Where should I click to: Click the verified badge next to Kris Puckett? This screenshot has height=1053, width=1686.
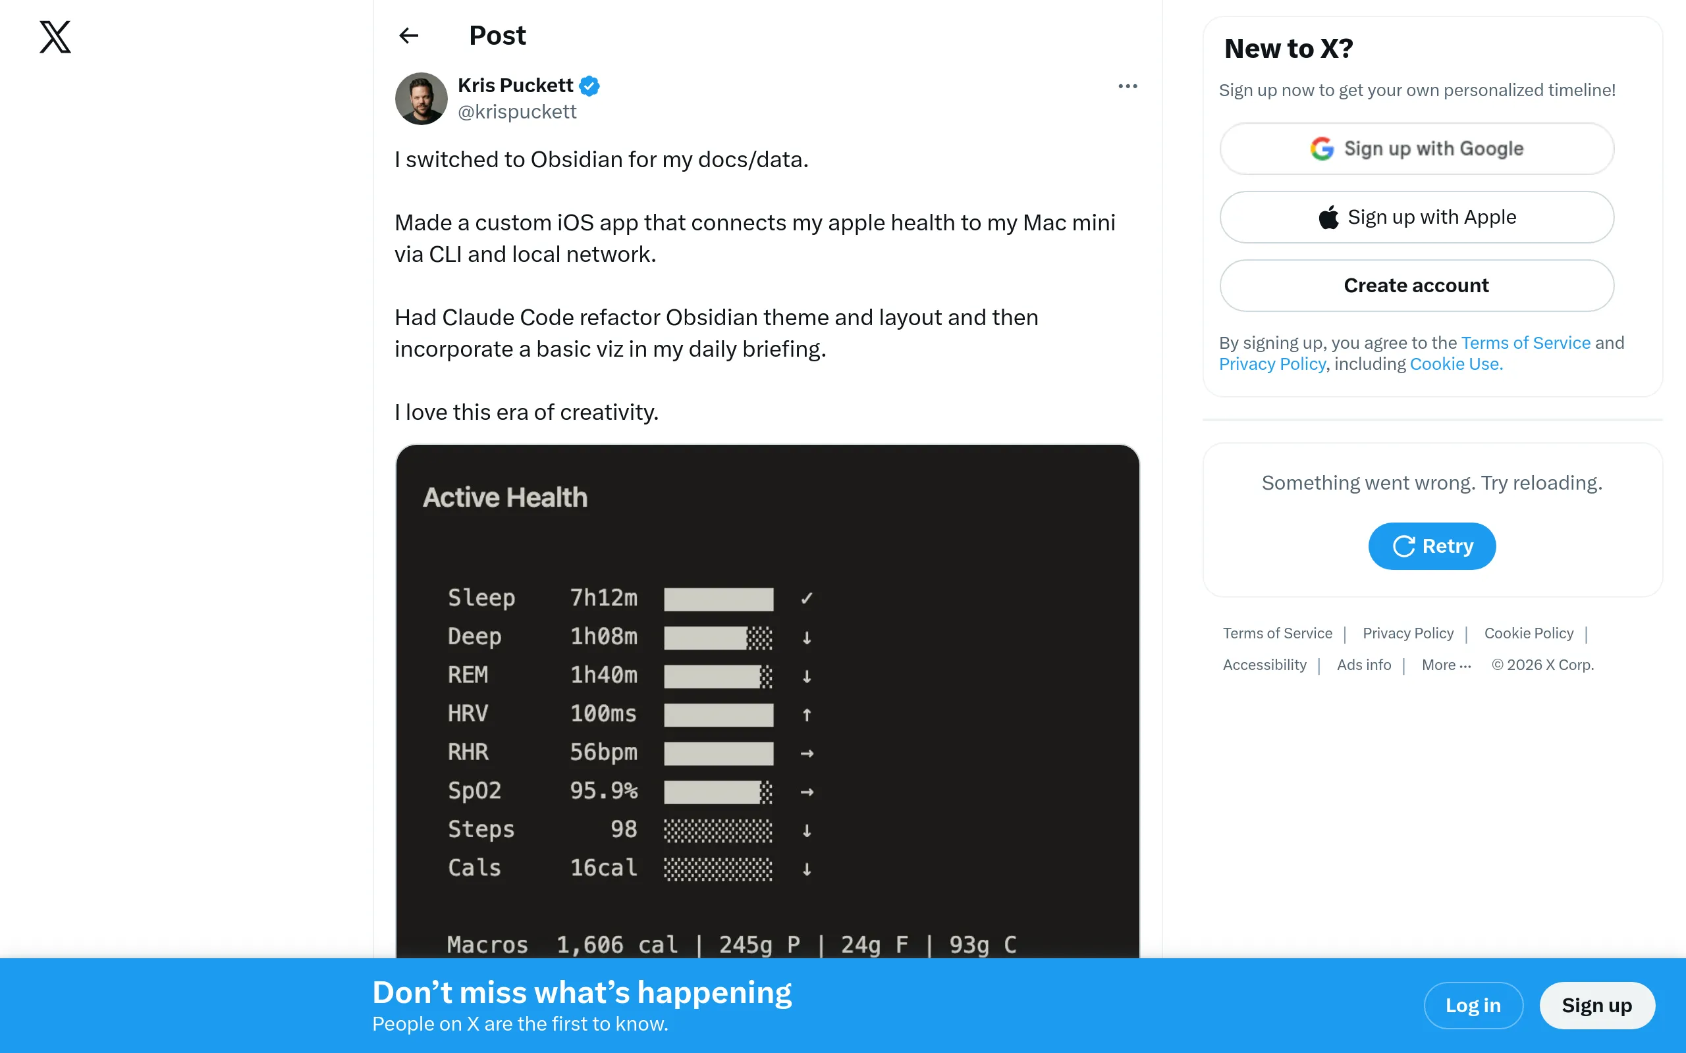coord(589,85)
